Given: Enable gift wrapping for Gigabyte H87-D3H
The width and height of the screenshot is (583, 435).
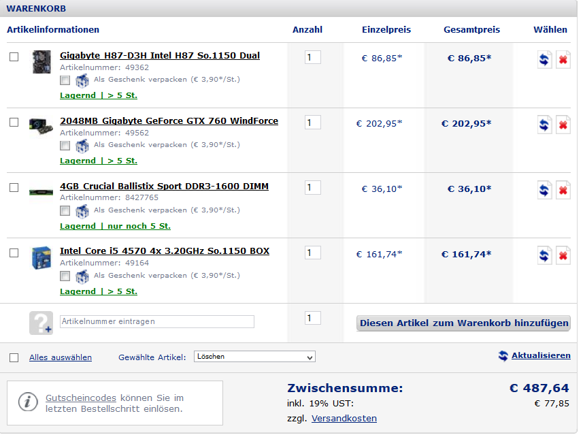Looking at the screenshot, I should pos(65,80).
